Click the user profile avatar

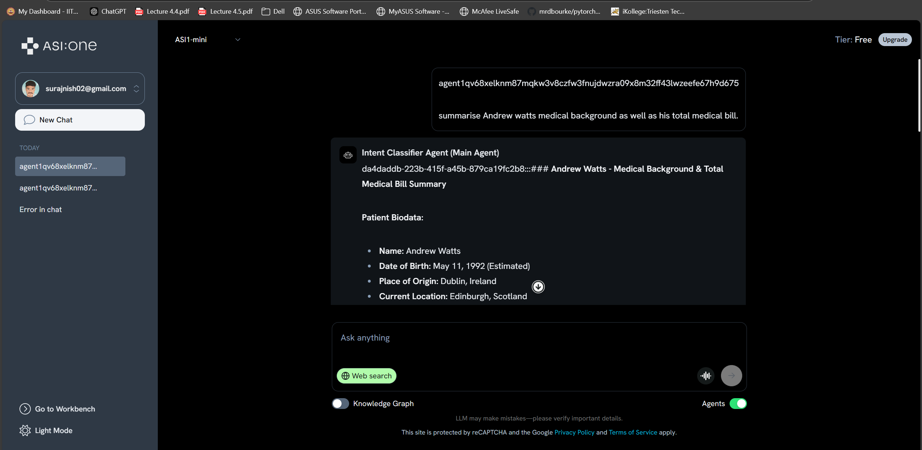pos(31,89)
